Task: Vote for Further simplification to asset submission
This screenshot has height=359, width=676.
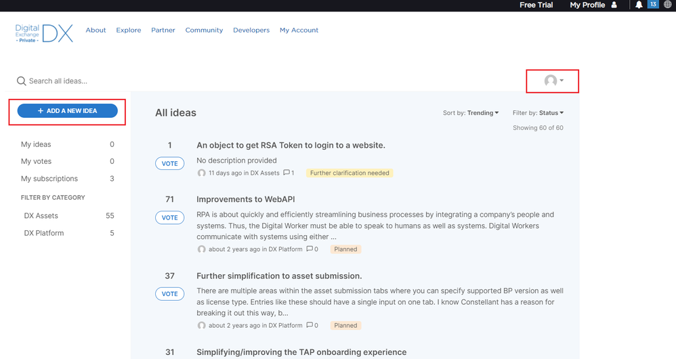Action: pyautogui.click(x=169, y=294)
